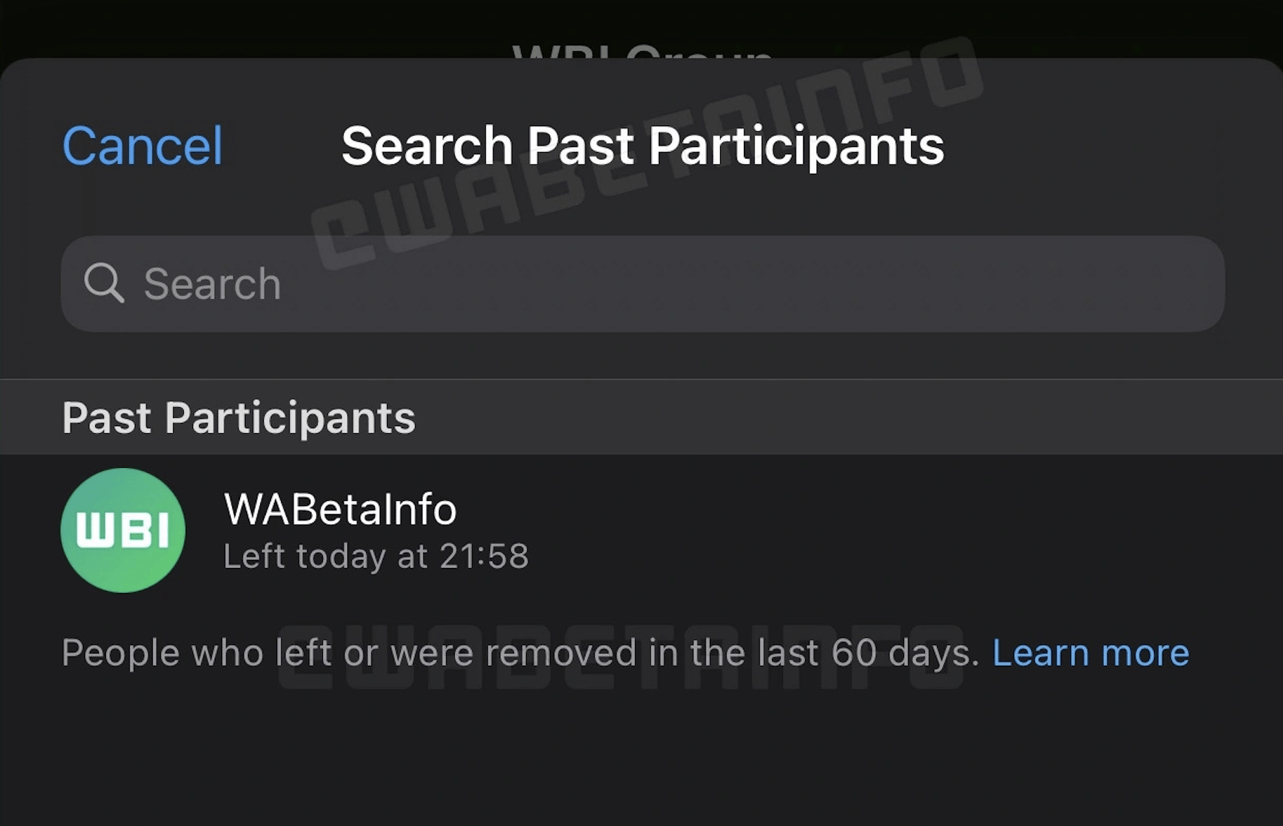Image resolution: width=1283 pixels, height=826 pixels.
Task: Click the Search placeholder text
Action: click(212, 283)
